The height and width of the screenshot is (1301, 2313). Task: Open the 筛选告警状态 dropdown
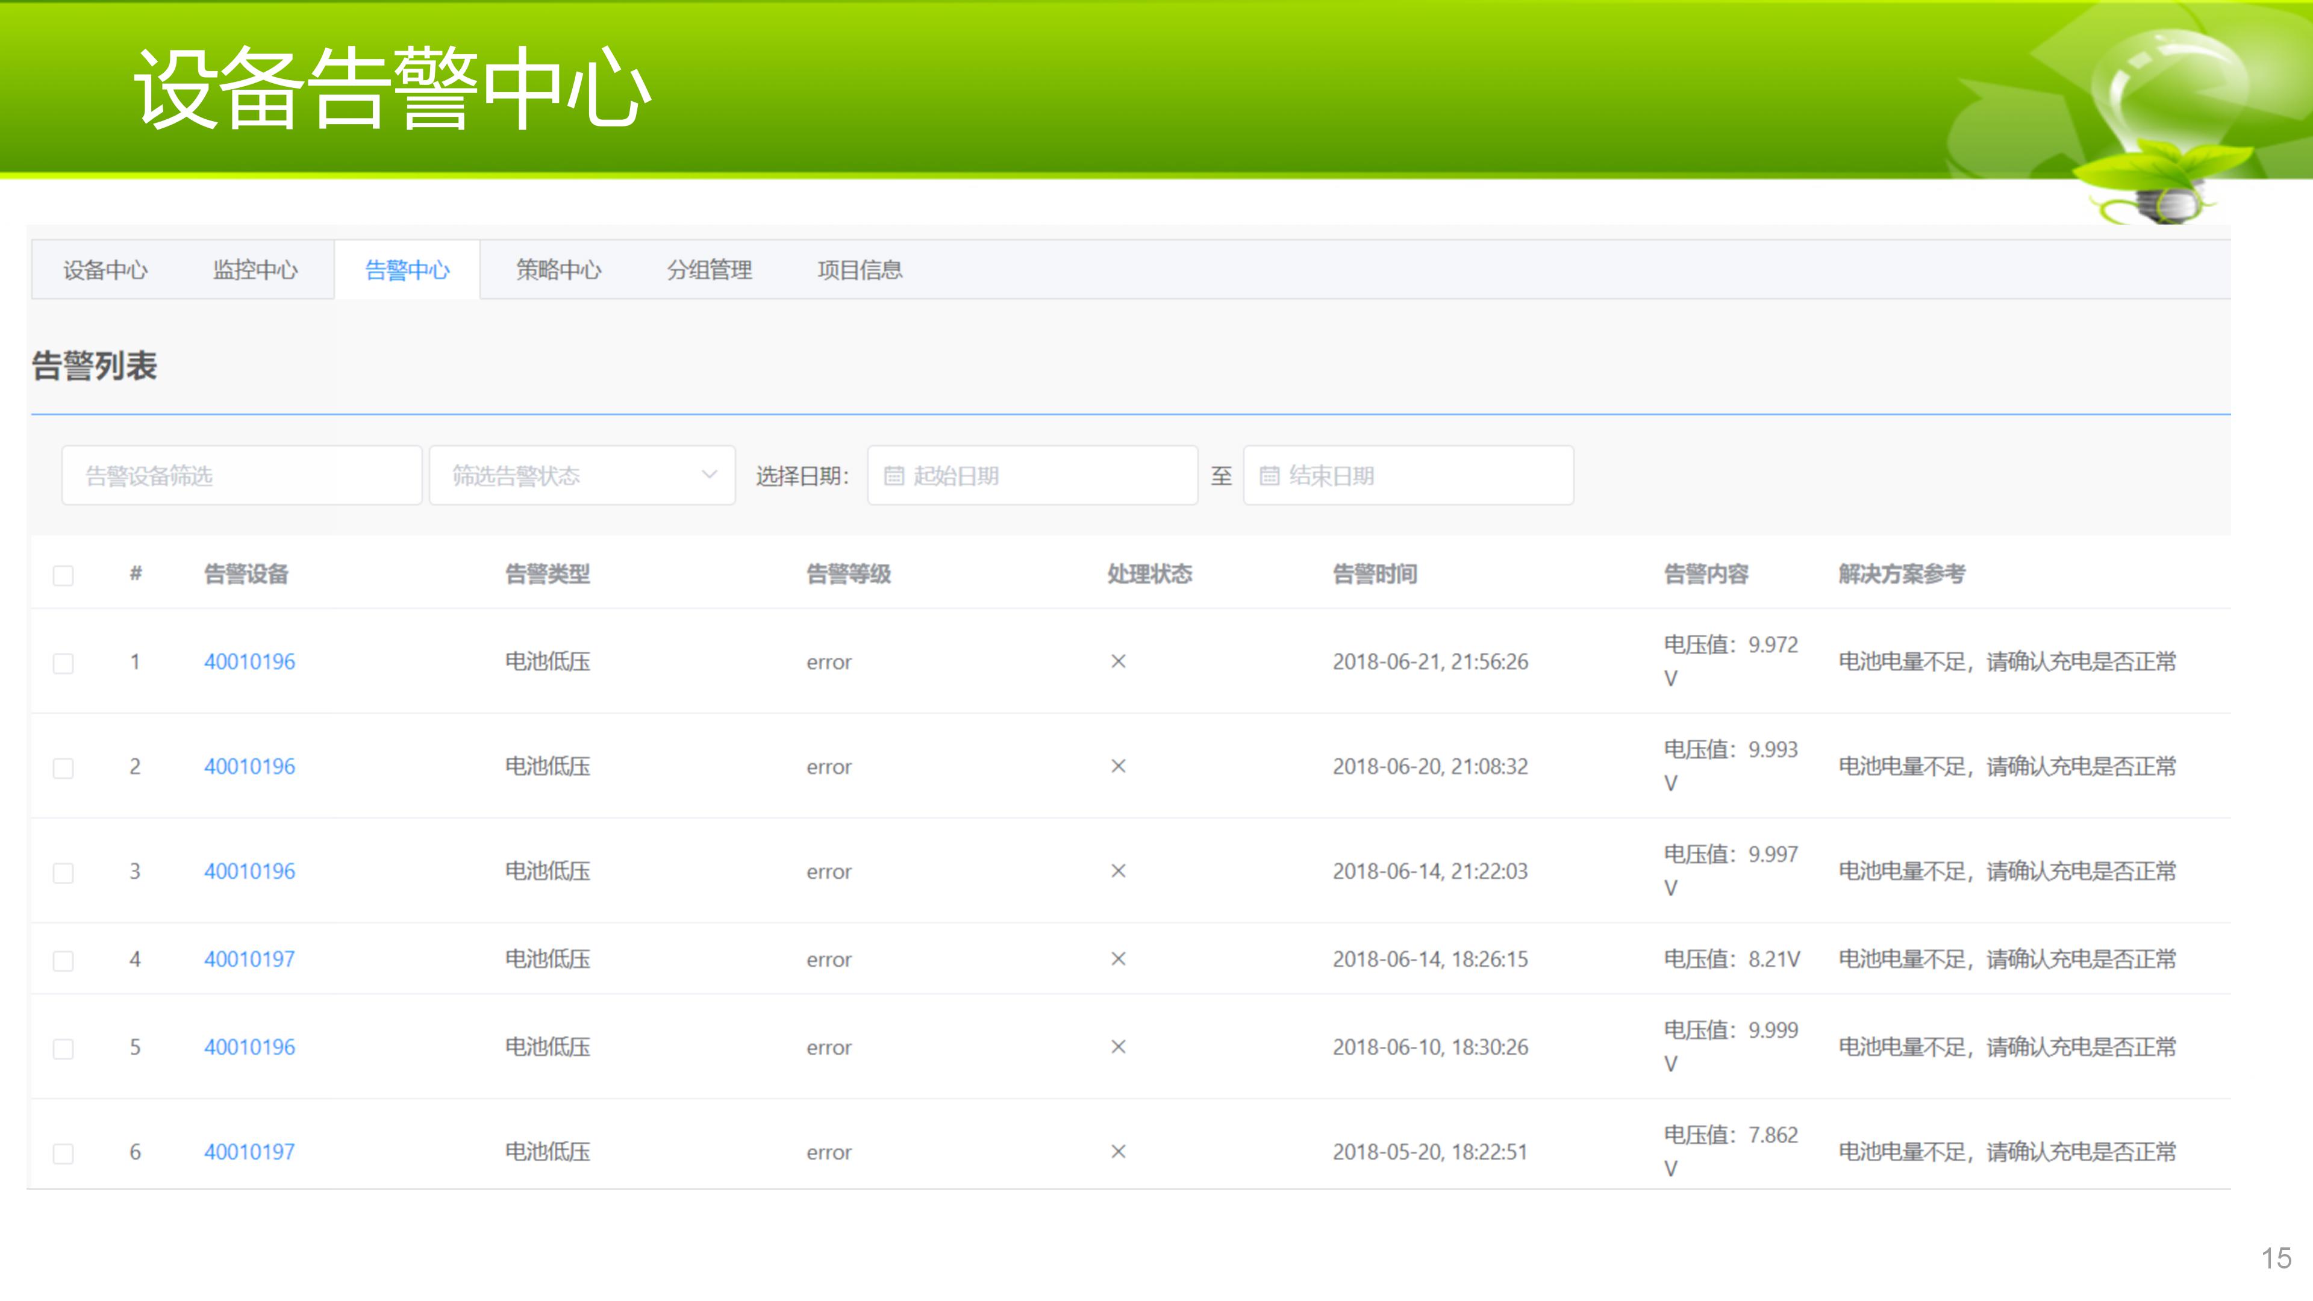coord(582,476)
